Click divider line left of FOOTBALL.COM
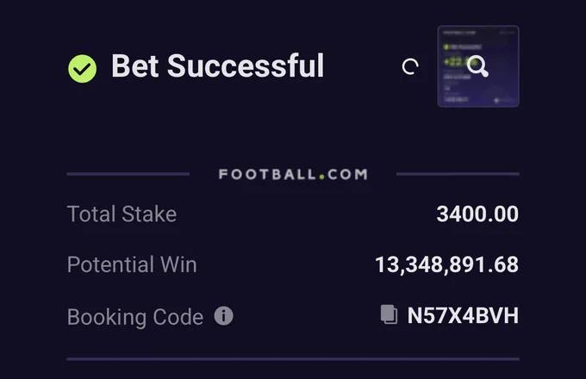 pyautogui.click(x=128, y=174)
